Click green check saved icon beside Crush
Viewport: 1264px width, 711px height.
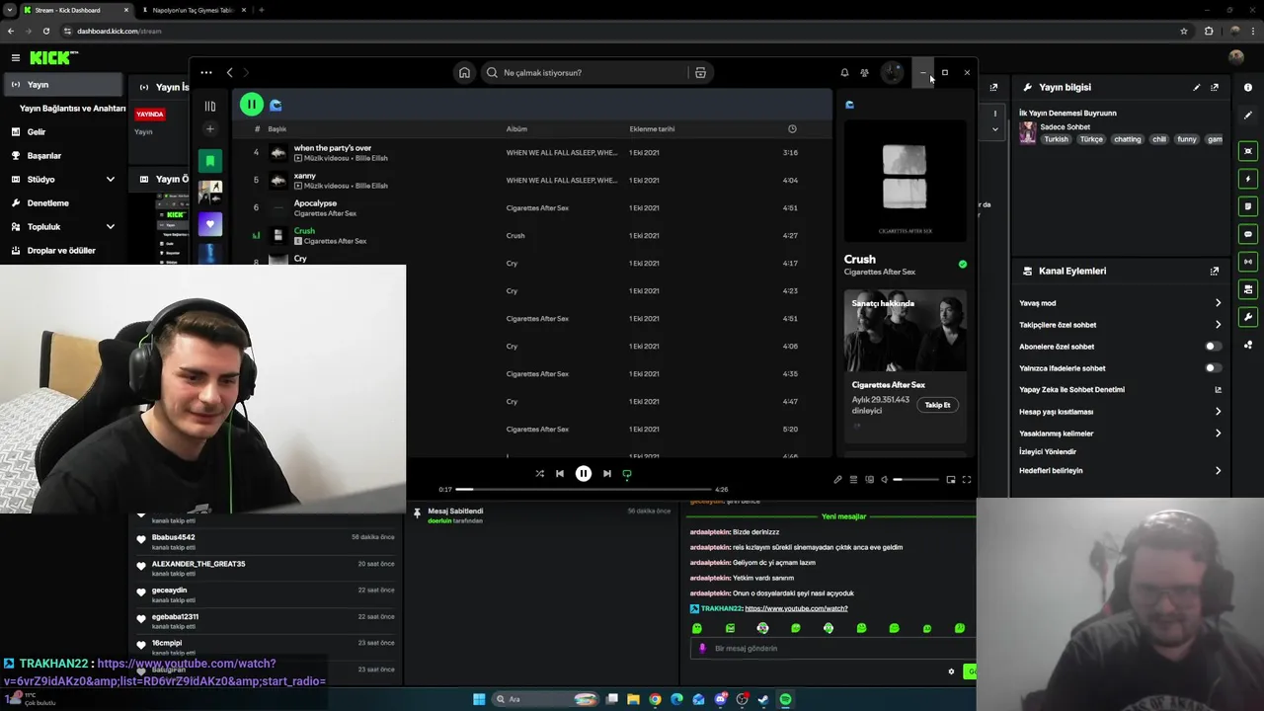[963, 265]
